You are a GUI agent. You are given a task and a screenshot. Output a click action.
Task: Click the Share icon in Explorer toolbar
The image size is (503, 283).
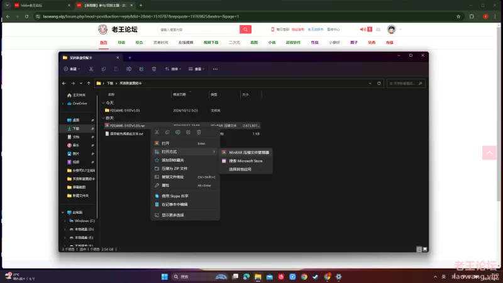coord(141,69)
